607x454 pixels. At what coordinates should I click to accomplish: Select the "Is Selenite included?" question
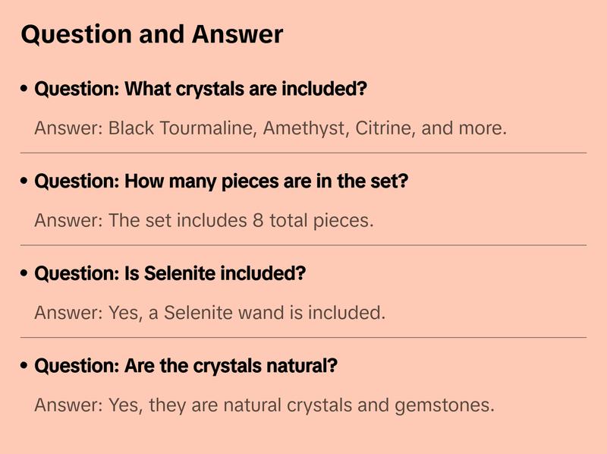(170, 274)
